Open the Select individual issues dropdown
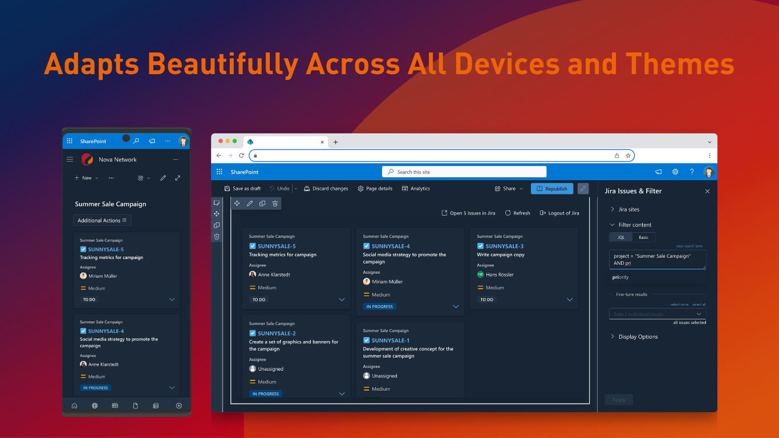779x438 pixels. coord(658,314)
